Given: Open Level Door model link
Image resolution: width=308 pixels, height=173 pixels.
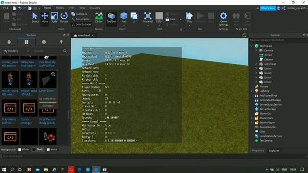Looking at the screenshot, I should tap(47, 91).
